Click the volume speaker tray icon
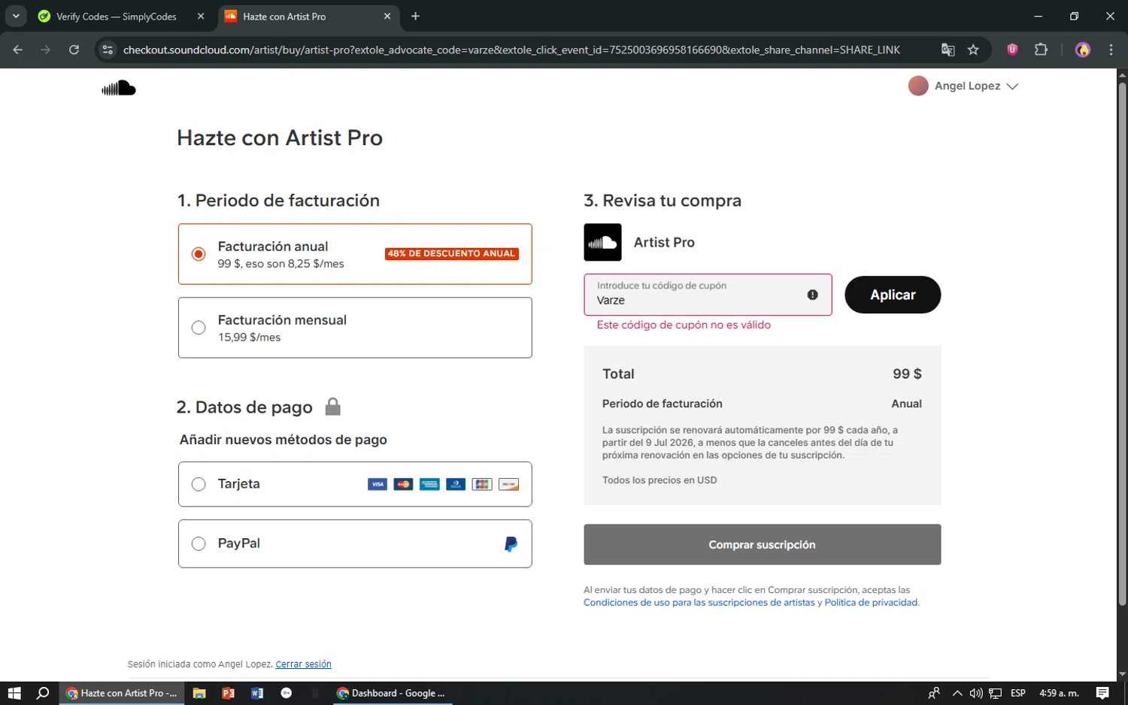This screenshot has width=1128, height=705. [x=975, y=693]
